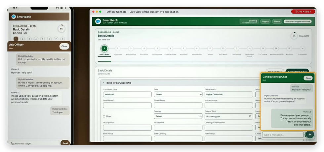Click the Short Name input field
The height and width of the screenshot is (152, 324).
(x=178, y=105)
